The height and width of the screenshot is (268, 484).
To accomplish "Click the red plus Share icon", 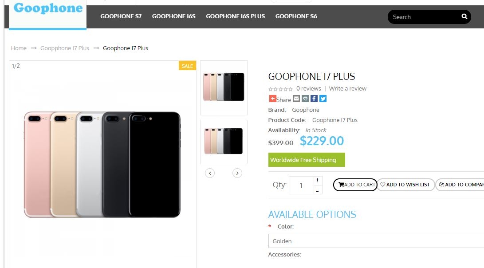I will pos(272,99).
